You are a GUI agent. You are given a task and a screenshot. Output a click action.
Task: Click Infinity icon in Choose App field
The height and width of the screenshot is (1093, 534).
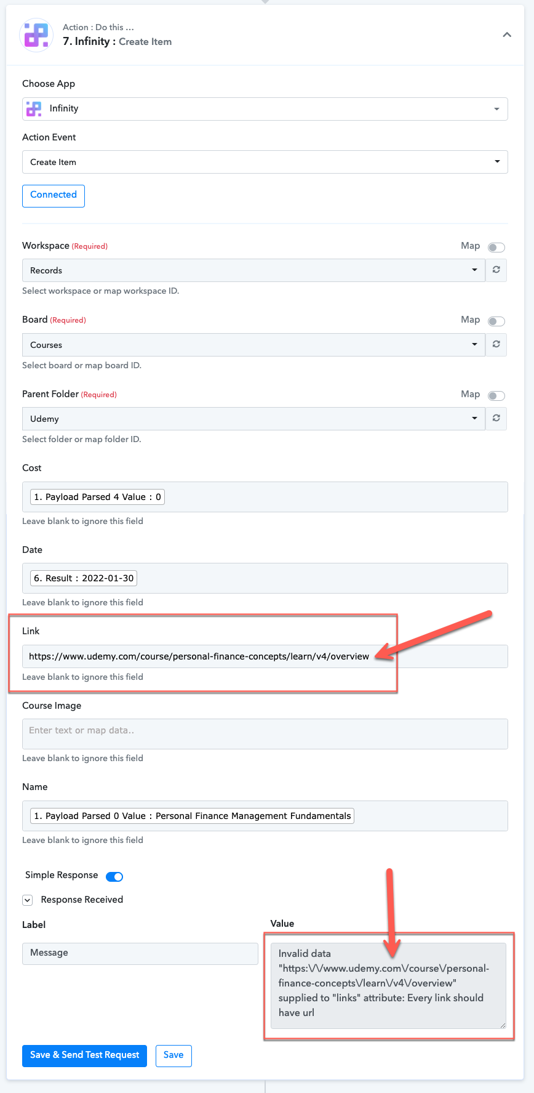tap(34, 109)
